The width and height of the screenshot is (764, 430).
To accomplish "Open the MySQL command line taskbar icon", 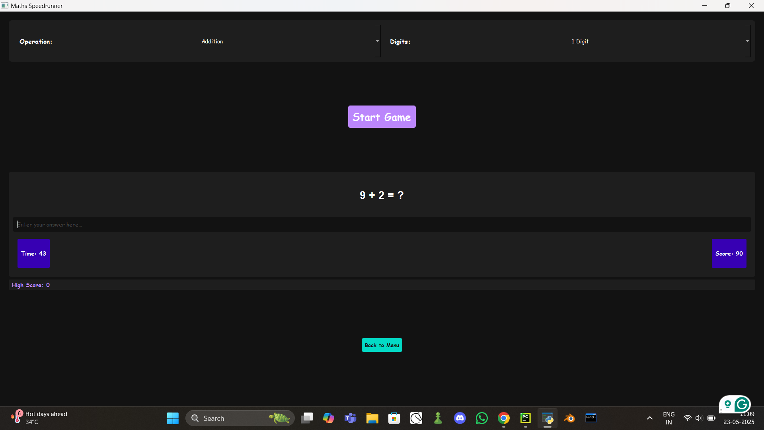I will pyautogui.click(x=591, y=418).
